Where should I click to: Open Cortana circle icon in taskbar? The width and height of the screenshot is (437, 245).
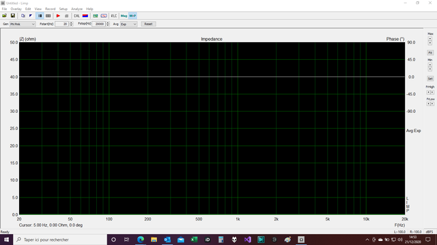click(113, 240)
